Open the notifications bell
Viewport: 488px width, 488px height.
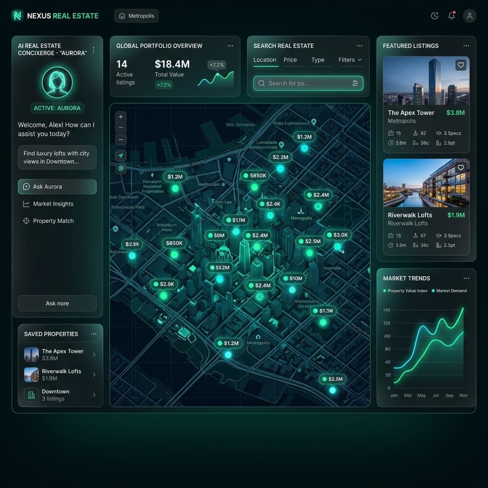pyautogui.click(x=451, y=16)
